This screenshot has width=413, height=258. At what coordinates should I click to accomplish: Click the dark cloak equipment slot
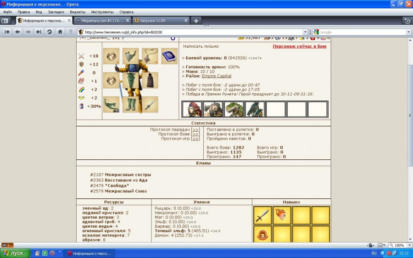coord(150,80)
